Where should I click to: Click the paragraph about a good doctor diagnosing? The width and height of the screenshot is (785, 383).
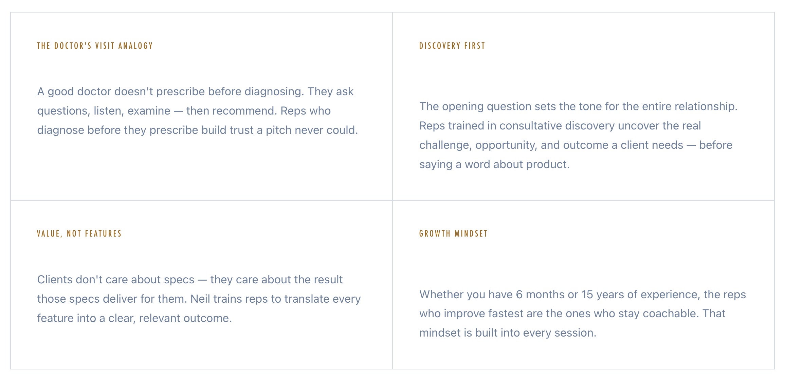click(x=198, y=111)
